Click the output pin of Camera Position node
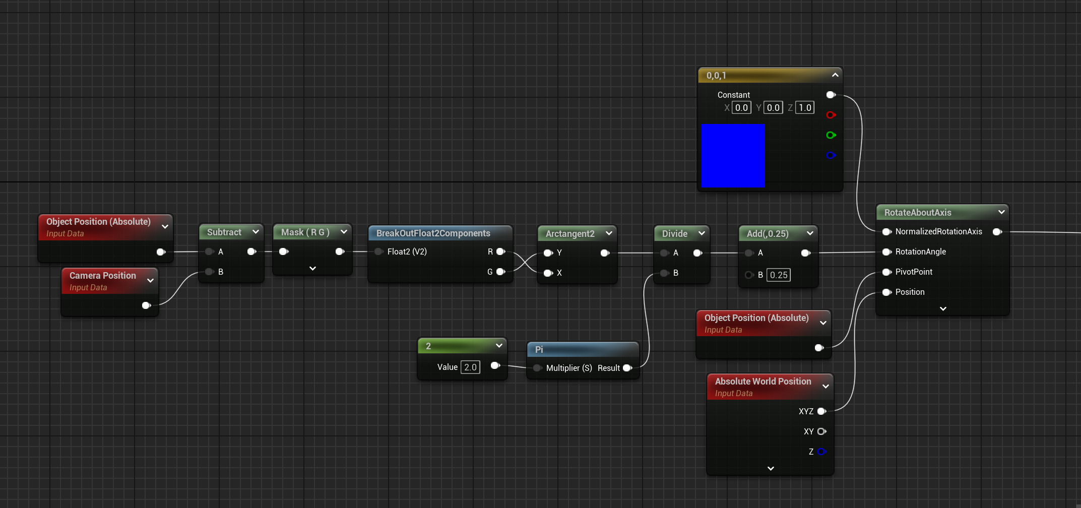Screen dimensions: 1081x508 point(146,305)
